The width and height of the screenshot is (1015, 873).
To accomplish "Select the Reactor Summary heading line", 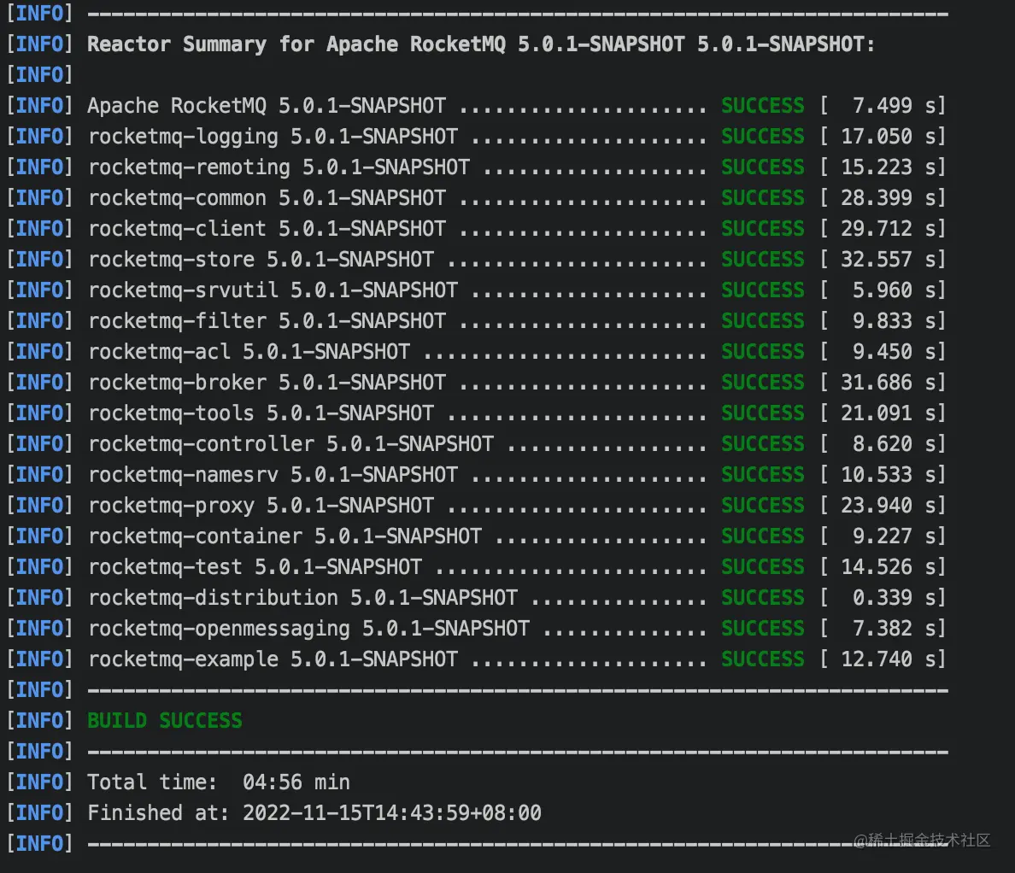I will 481,44.
